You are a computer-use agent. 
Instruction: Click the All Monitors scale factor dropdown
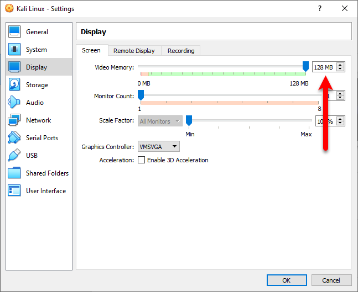(x=160, y=121)
